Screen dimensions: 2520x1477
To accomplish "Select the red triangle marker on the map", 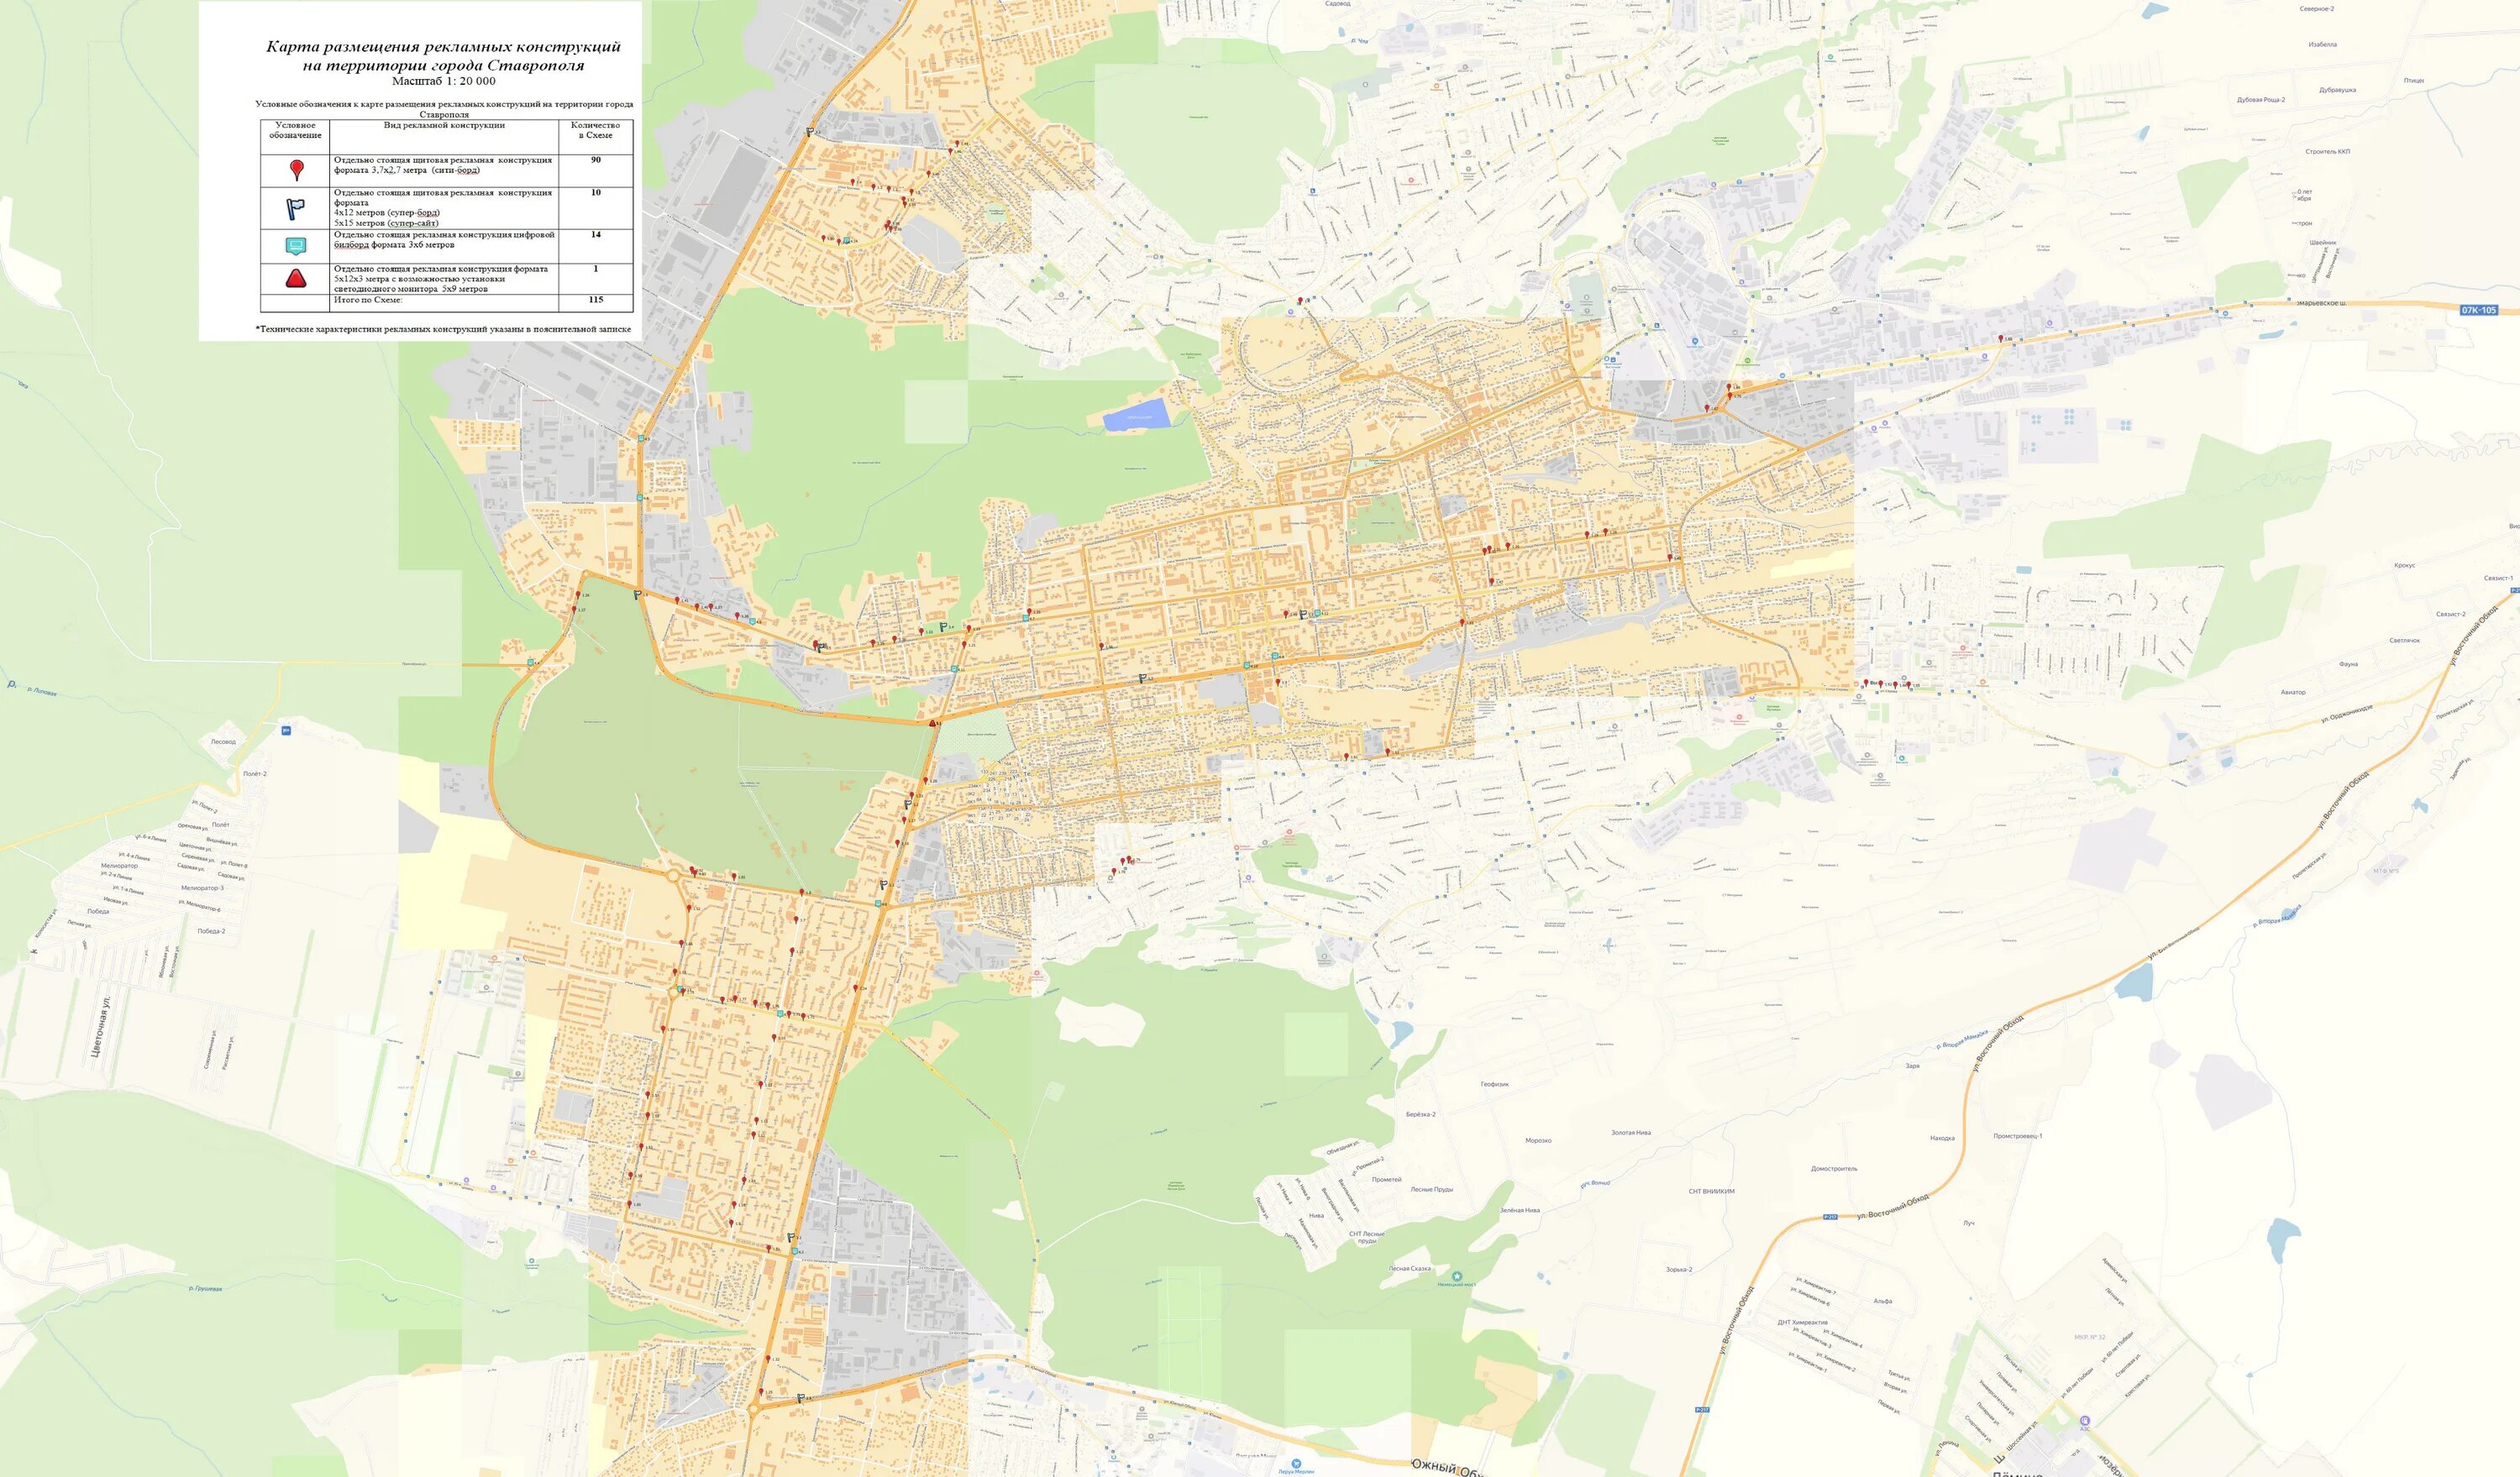I will (932, 721).
